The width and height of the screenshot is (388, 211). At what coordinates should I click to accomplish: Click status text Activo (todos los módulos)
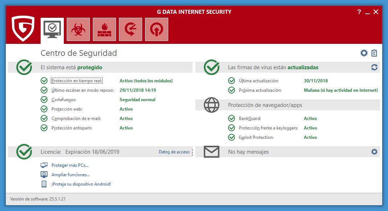pos(146,81)
